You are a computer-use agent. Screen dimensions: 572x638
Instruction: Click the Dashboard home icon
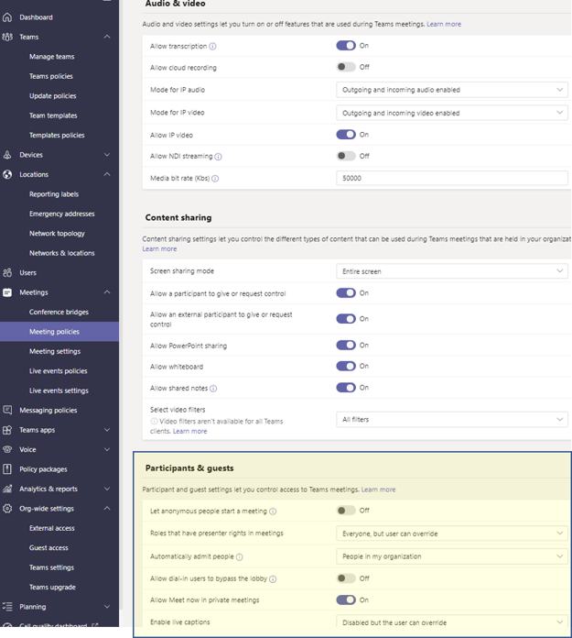(x=7, y=17)
